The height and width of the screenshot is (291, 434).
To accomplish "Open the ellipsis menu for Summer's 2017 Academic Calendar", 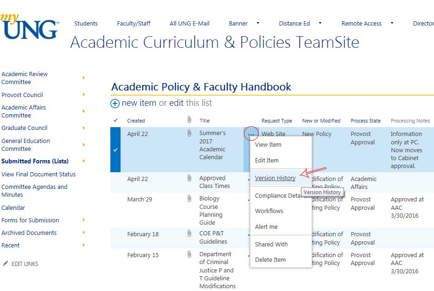I will click(251, 134).
